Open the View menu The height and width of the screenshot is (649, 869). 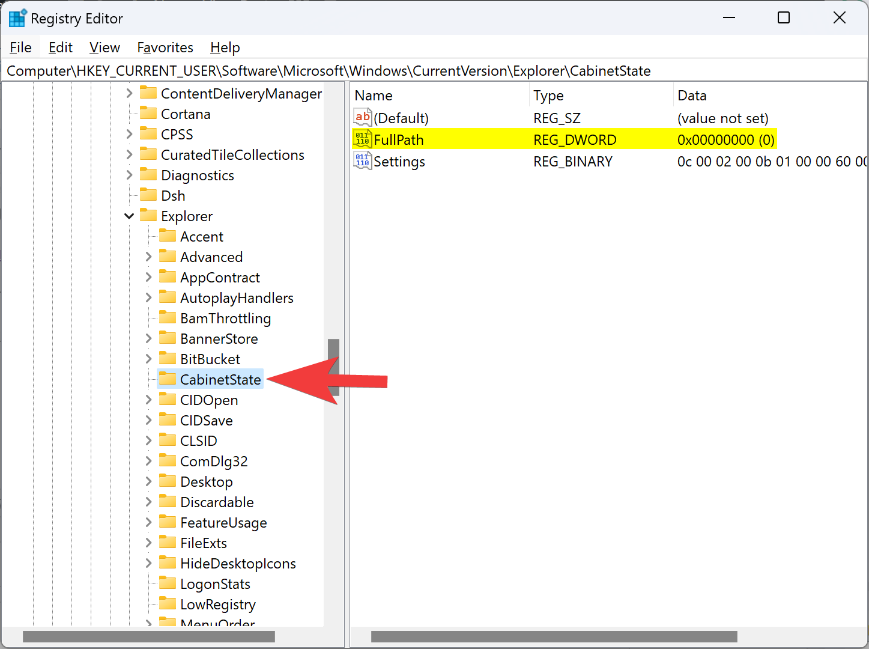[x=104, y=47]
